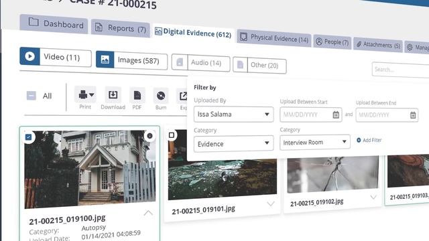
Task: Filter by Video (11)
Action: click(x=56, y=57)
